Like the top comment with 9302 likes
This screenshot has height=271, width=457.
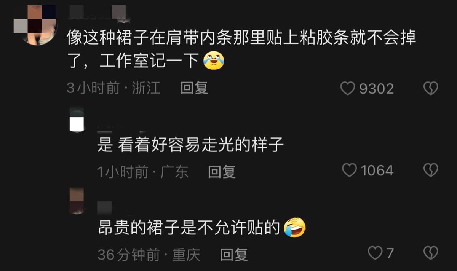click(347, 89)
